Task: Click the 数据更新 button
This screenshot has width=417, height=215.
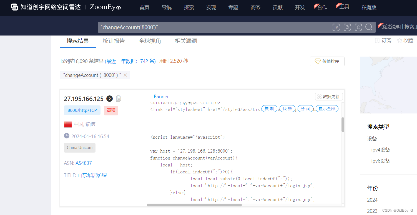Action: coord(329,97)
